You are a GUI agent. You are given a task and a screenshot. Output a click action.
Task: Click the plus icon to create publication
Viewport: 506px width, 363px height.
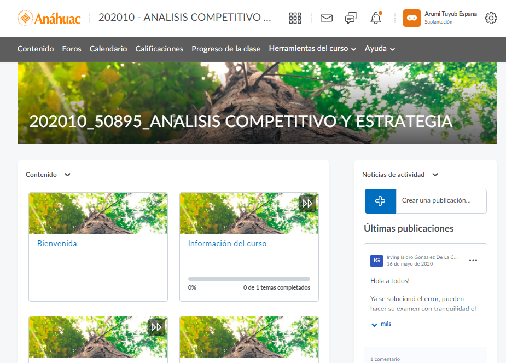[380, 201]
